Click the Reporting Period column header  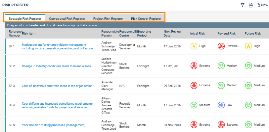click(144, 33)
